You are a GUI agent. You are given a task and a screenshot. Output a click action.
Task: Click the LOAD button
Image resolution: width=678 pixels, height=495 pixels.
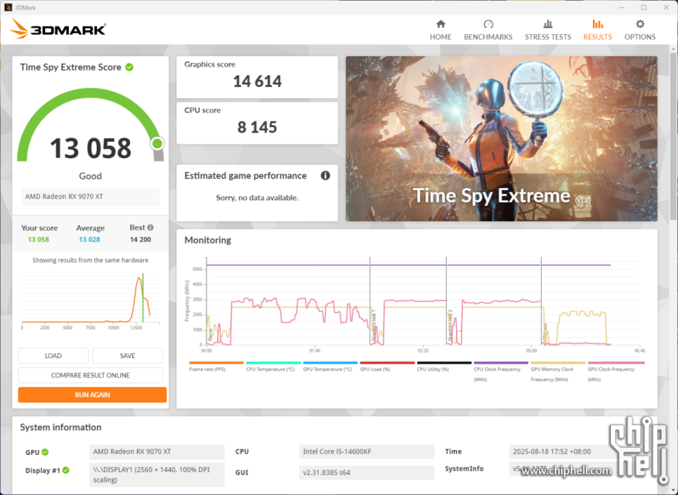coord(53,355)
